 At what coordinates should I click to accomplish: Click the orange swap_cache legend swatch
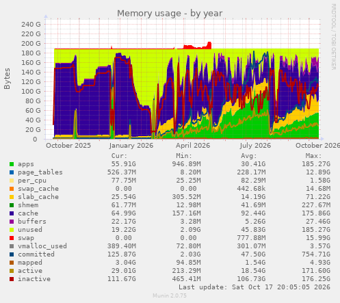tap(12, 189)
